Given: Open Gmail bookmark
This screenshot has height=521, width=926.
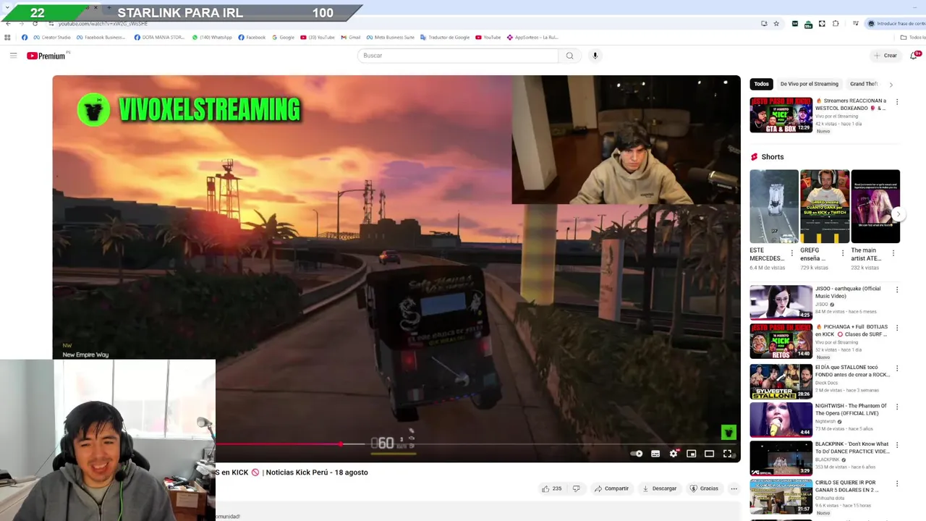Looking at the screenshot, I should point(351,38).
